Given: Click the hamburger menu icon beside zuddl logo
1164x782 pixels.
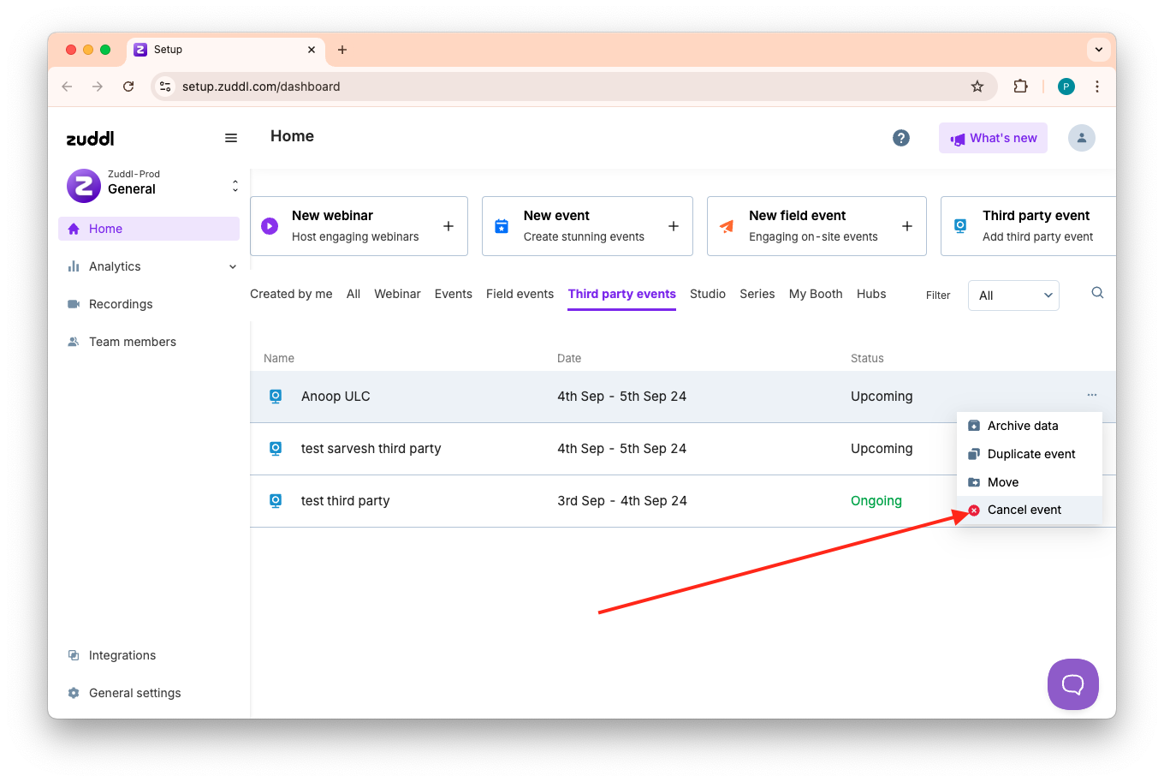Looking at the screenshot, I should (x=231, y=138).
